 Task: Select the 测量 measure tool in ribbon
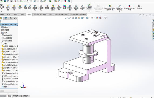click(25, 7)
